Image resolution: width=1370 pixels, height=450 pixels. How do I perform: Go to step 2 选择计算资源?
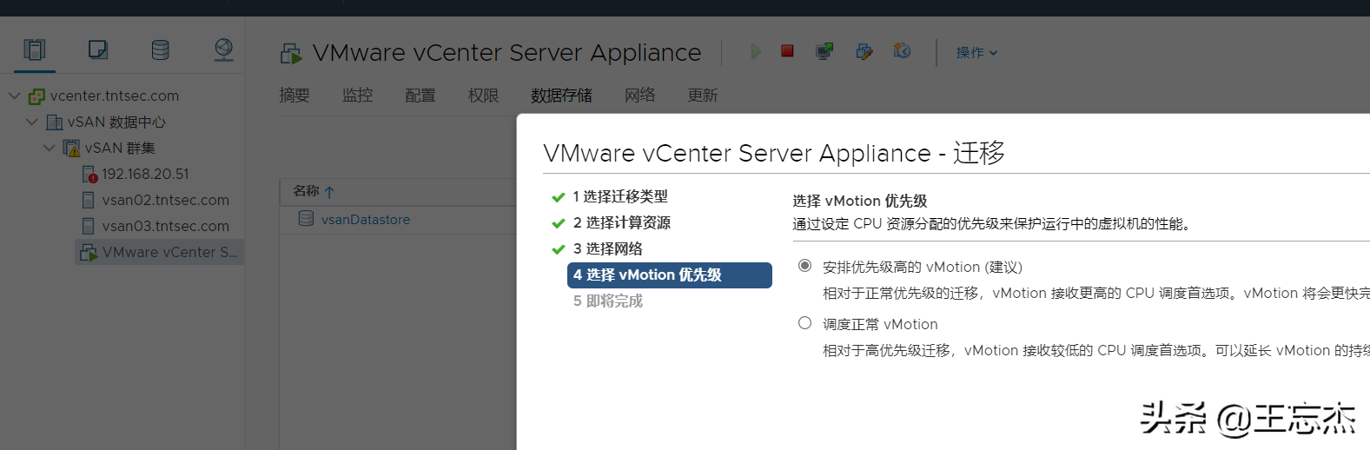[x=622, y=222]
